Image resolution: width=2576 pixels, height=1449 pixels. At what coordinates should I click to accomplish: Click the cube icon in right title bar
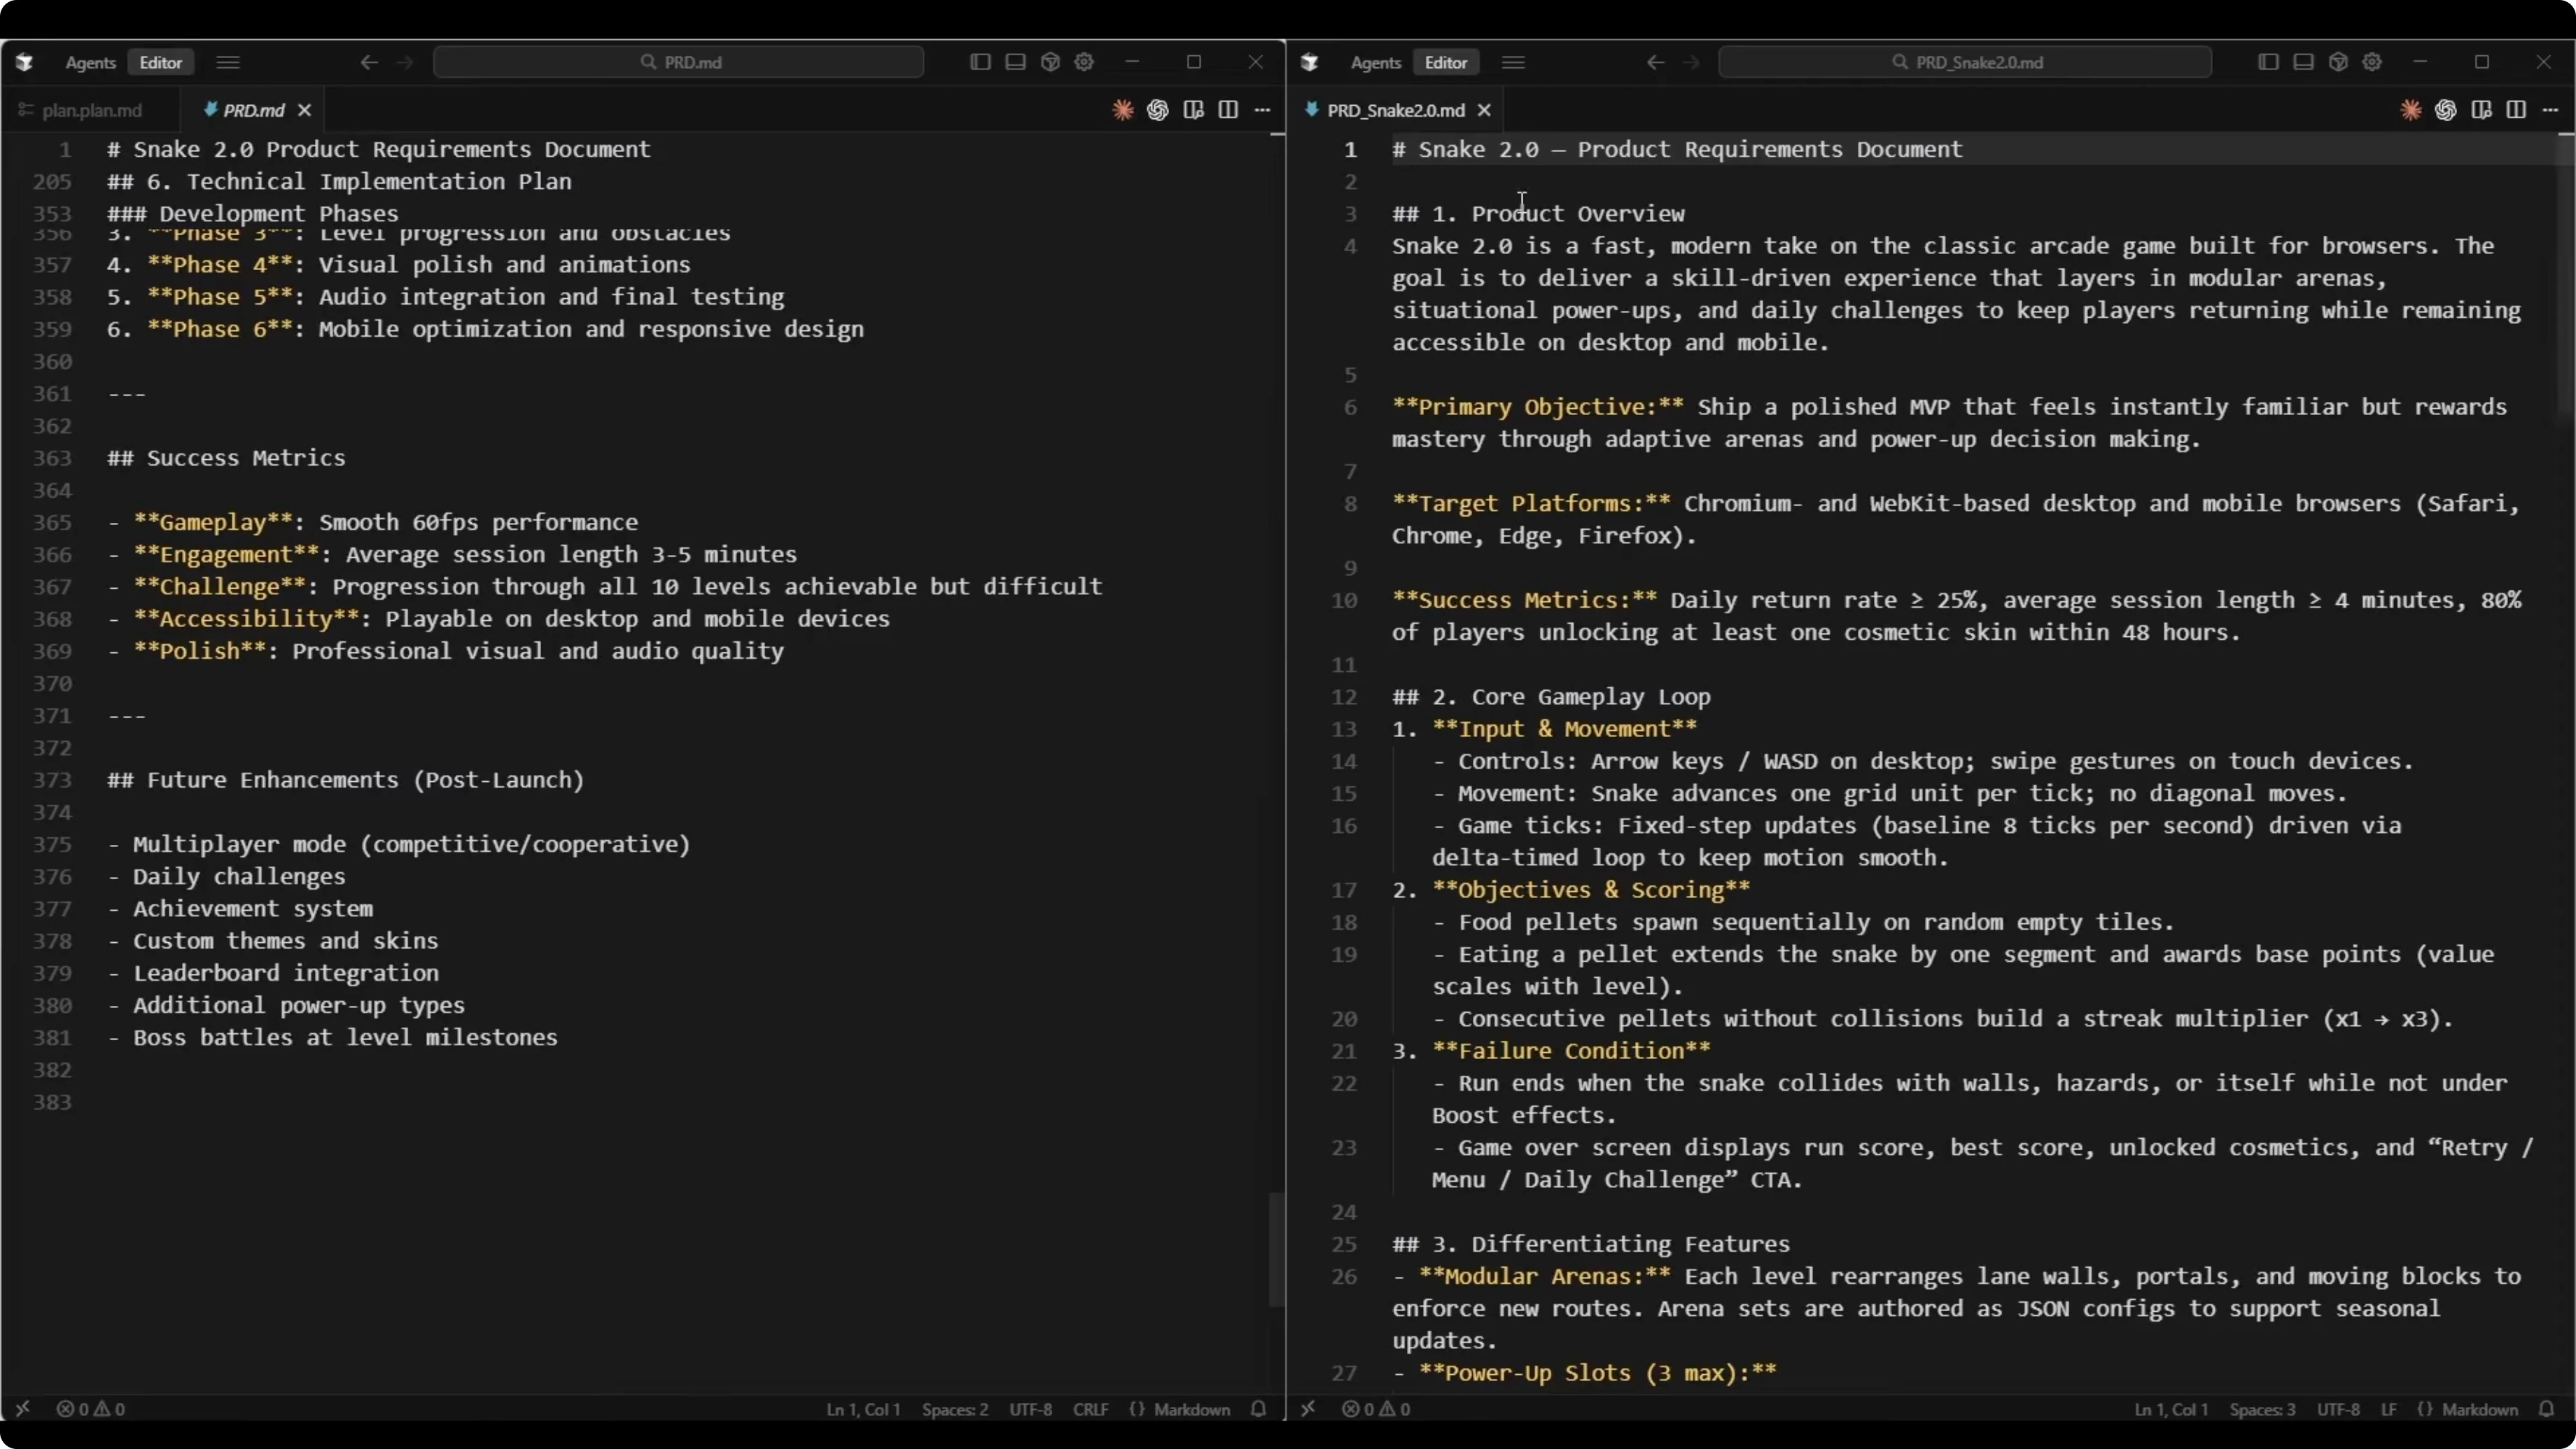(x=2338, y=62)
